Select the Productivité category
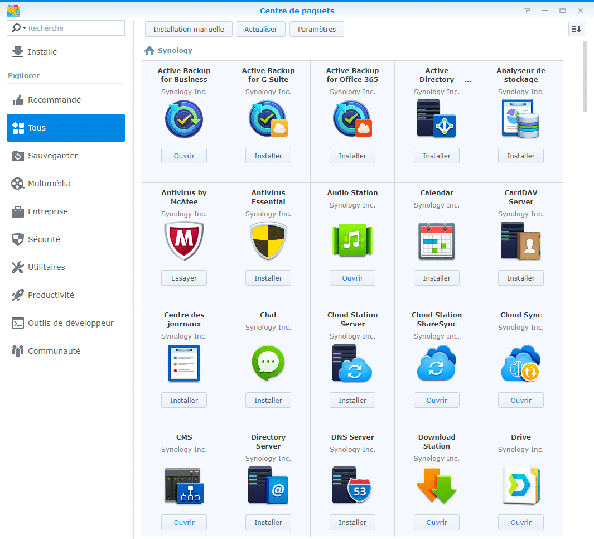Viewport: 594px width, 539px height. pyautogui.click(x=66, y=295)
